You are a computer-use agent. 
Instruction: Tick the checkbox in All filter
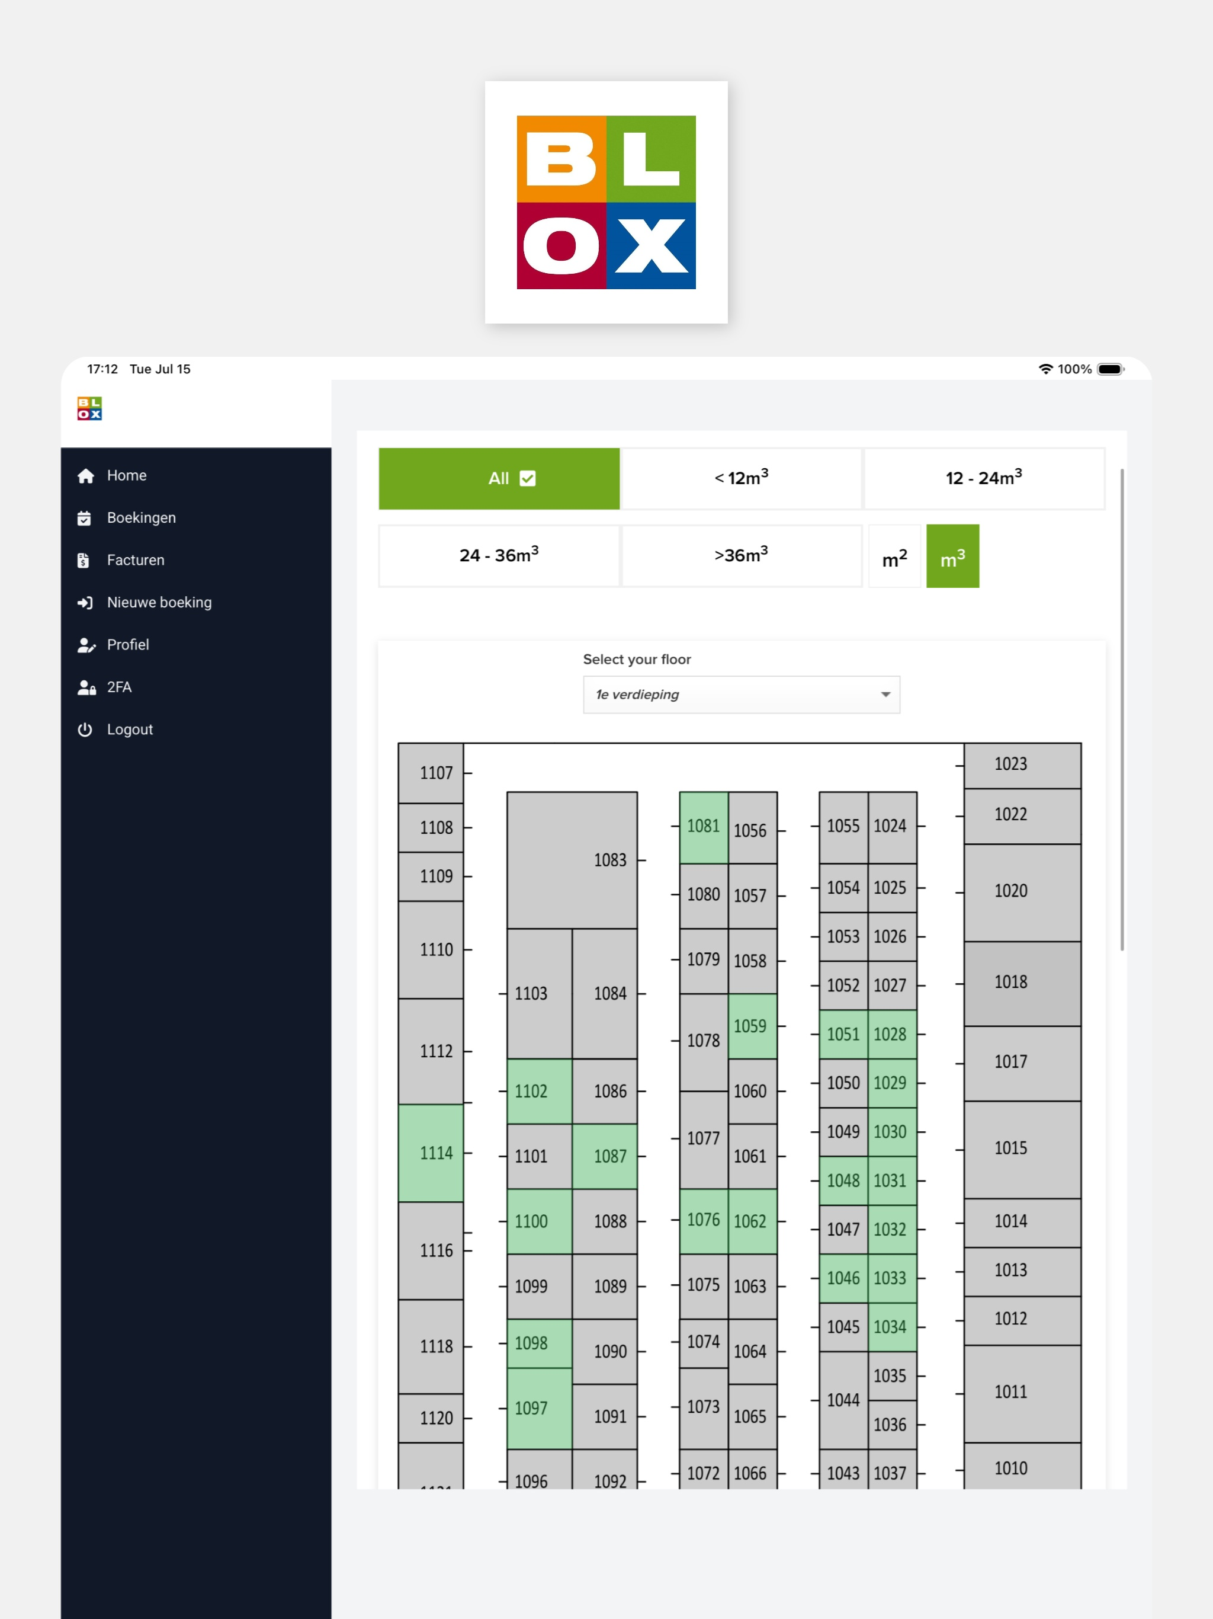click(528, 479)
